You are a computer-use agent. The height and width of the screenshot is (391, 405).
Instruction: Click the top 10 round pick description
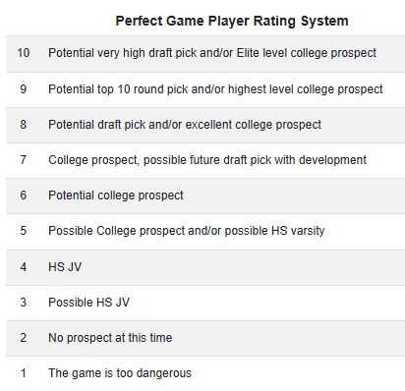click(x=215, y=89)
